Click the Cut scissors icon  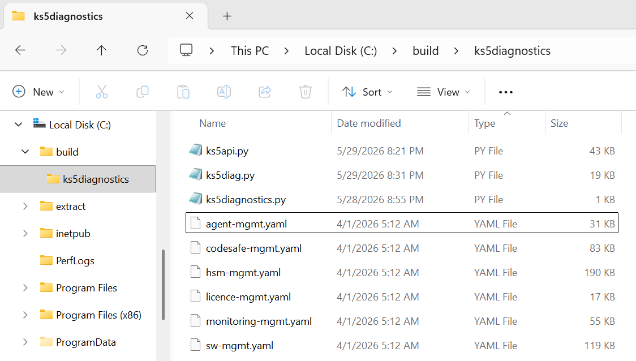pos(102,92)
